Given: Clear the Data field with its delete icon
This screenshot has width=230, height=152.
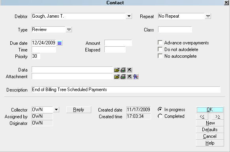Looking at the screenshot, I should coord(129,70).
